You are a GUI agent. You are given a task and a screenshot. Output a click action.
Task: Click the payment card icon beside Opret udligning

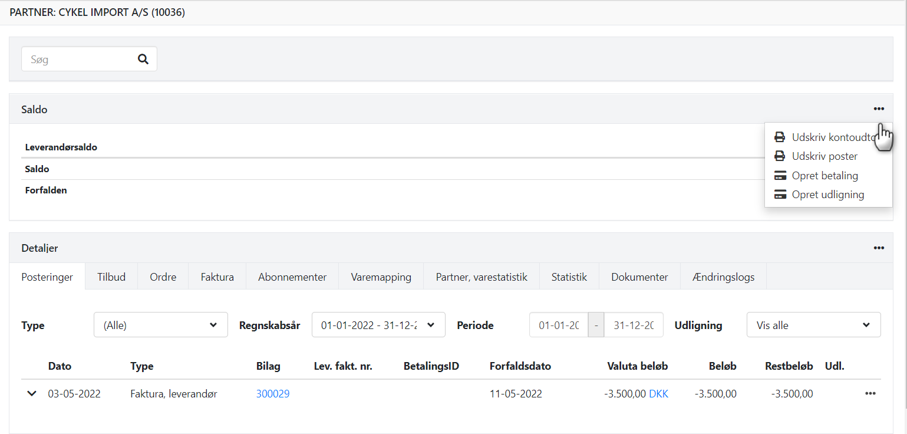pyautogui.click(x=780, y=194)
